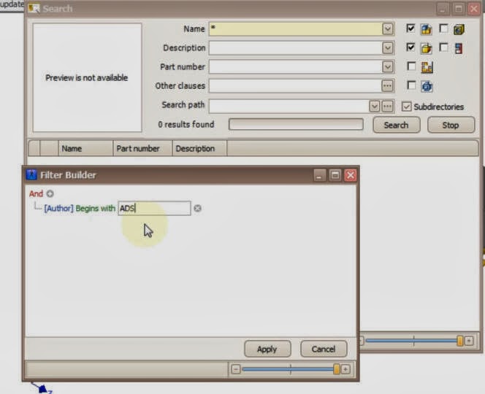The height and width of the screenshot is (394, 485).
Task: Close the Search window
Action: [474, 9]
